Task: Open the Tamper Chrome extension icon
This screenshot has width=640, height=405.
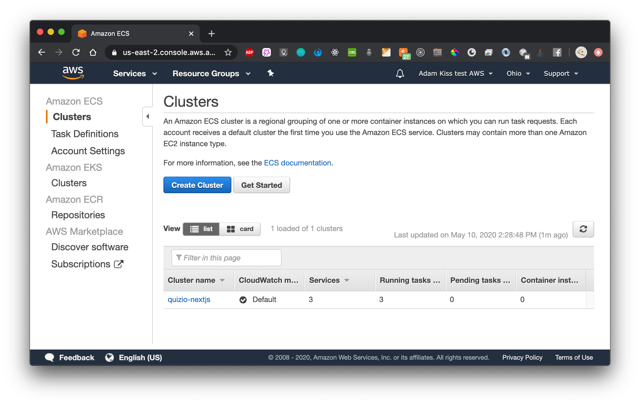Action: pos(438,52)
